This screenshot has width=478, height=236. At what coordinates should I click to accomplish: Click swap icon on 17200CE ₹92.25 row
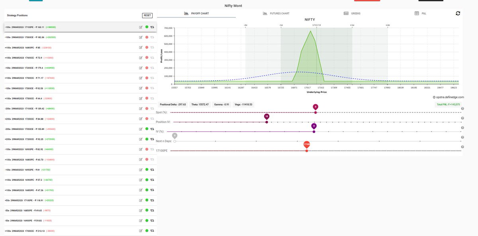[x=152, y=139]
